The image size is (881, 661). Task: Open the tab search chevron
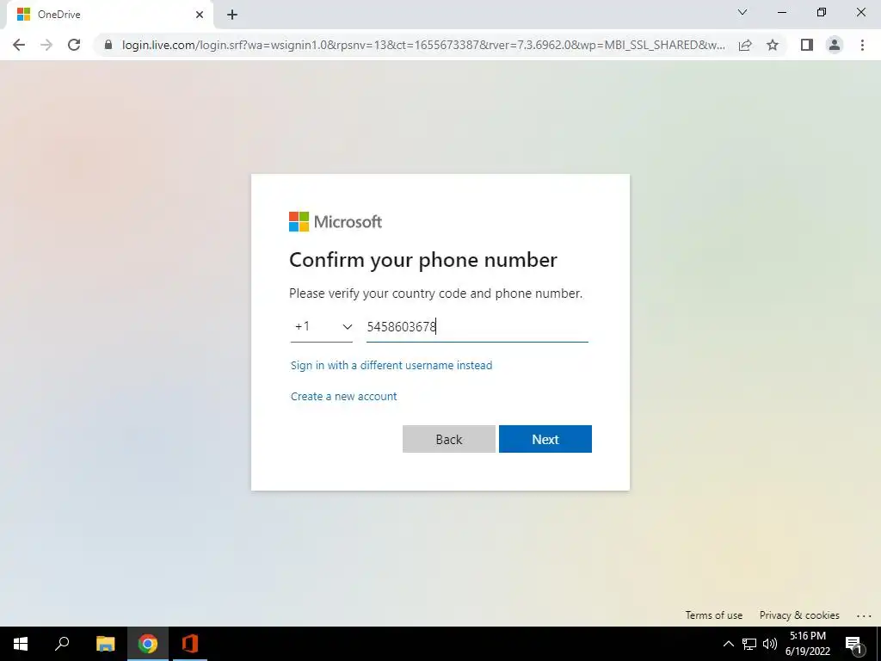pyautogui.click(x=742, y=12)
